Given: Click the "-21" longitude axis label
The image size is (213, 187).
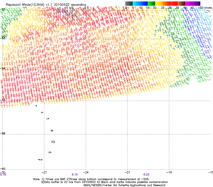Looking at the screenshot, I should tap(127, 172).
